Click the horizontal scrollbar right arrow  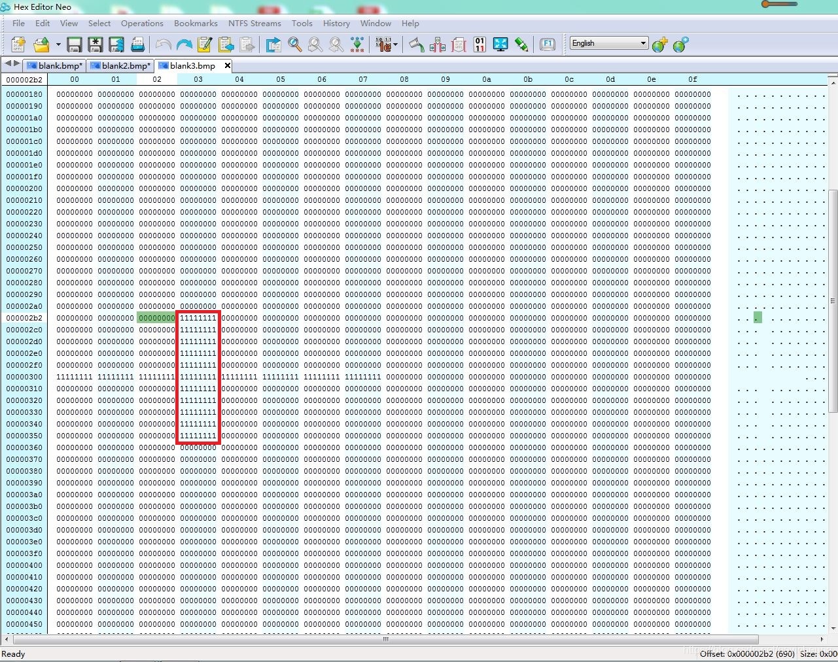[x=822, y=639]
